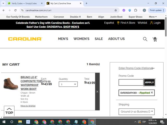Click the horizontal page scrollbar

77,117
